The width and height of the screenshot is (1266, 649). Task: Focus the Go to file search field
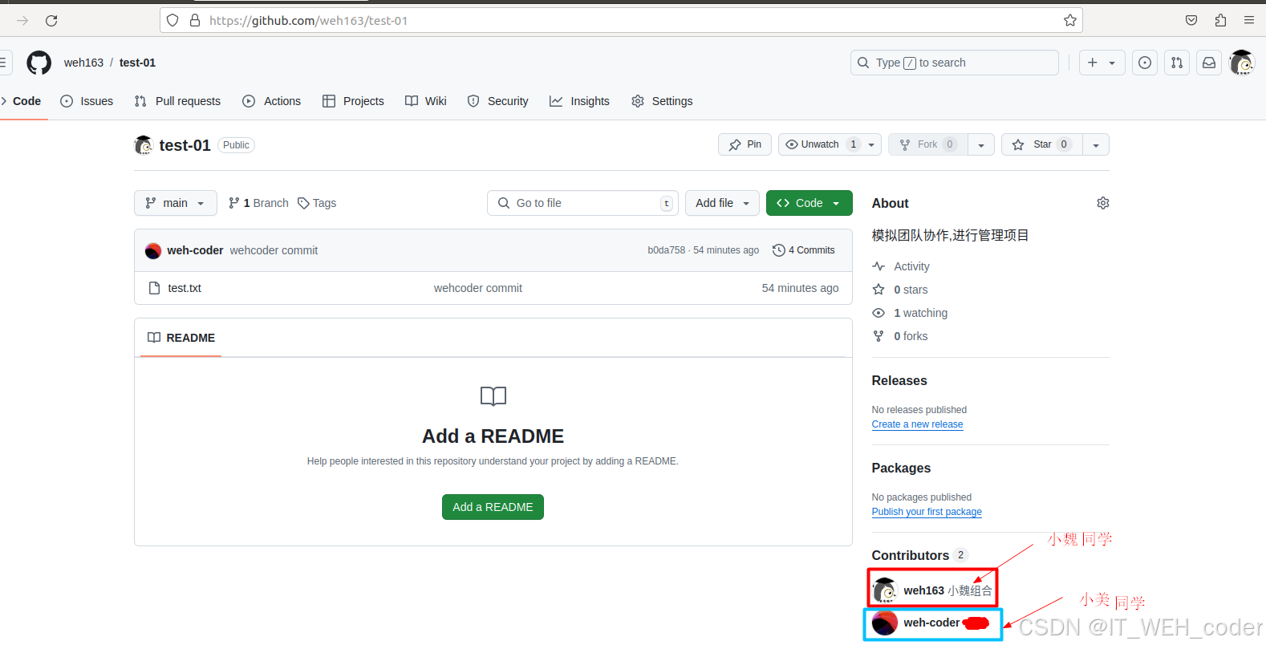(x=582, y=203)
